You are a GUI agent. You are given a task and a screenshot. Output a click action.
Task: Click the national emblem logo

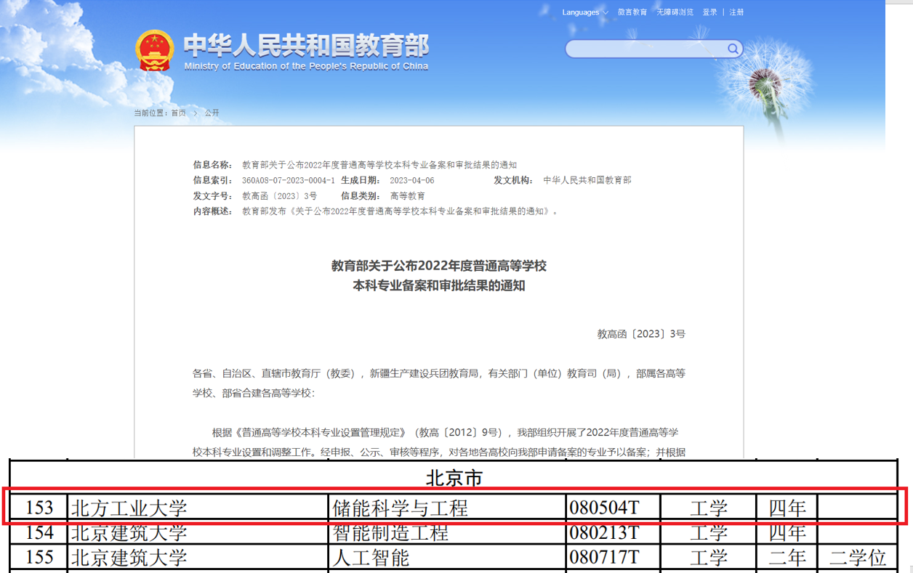click(154, 50)
